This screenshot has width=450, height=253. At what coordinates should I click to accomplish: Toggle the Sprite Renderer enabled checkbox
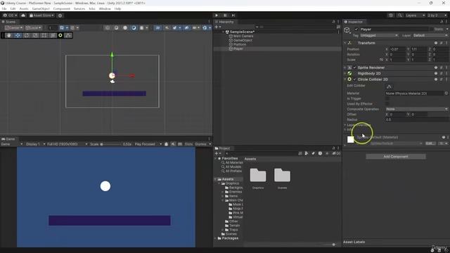click(354, 67)
